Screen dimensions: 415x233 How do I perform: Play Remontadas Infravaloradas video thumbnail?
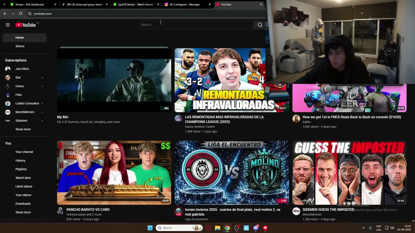pyautogui.click(x=231, y=80)
